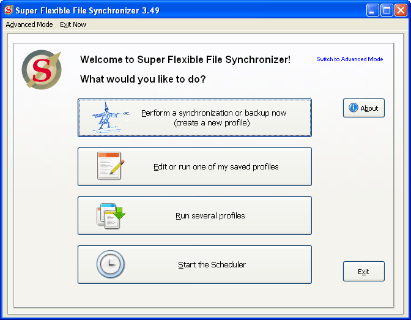Edit or run one of my saved profiles

click(x=194, y=166)
